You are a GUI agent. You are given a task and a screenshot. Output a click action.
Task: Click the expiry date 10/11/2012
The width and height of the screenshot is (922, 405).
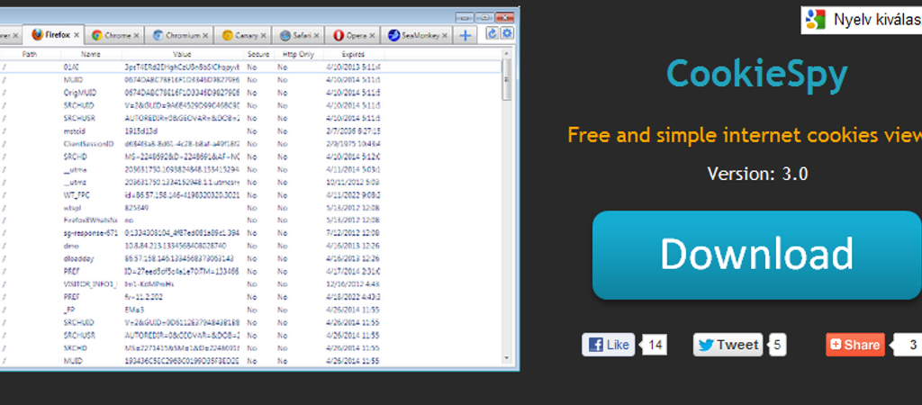pyautogui.click(x=352, y=182)
